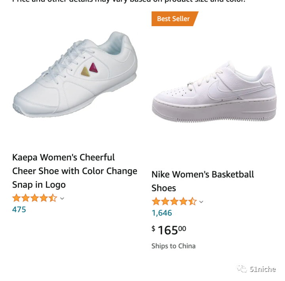The image size is (285, 281).
Task: Click the orange Best Seller badge
Action: pyautogui.click(x=173, y=19)
